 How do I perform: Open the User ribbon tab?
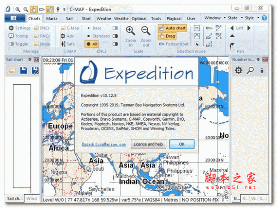click(x=191, y=19)
